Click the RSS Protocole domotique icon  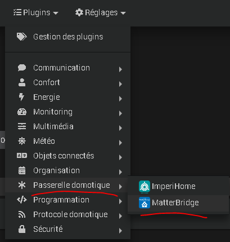click(22, 214)
